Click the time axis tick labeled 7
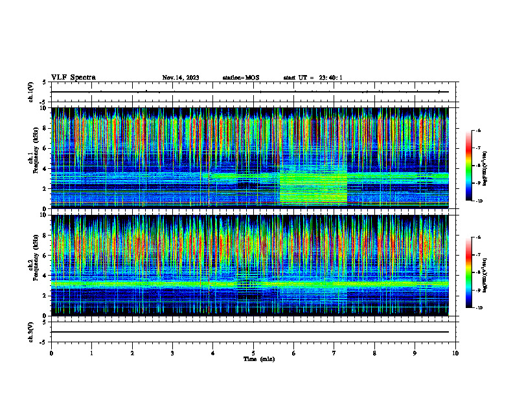 (x=334, y=353)
